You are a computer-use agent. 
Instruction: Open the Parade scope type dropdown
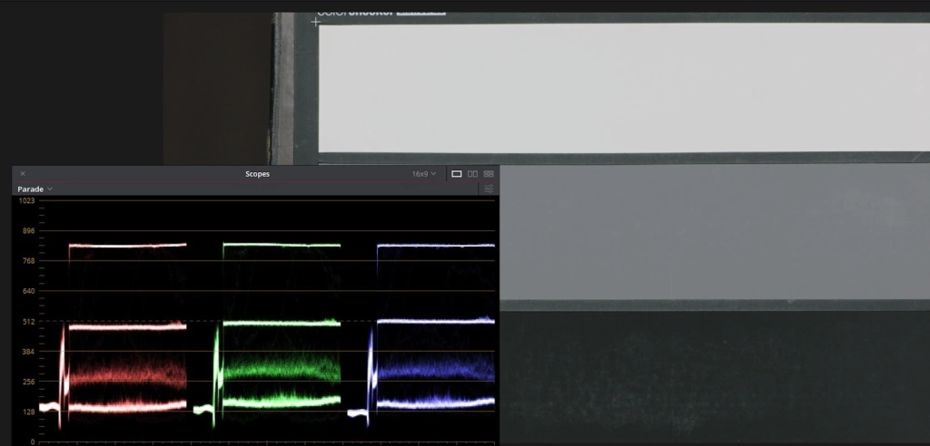pyautogui.click(x=35, y=189)
